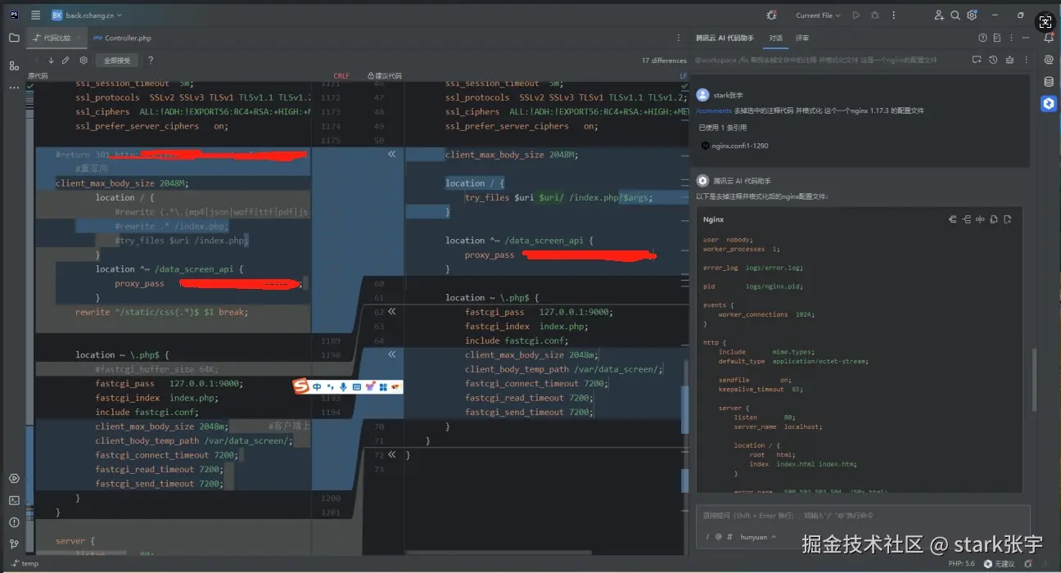Open the AI assistant swirl icon in right sidebar
The height and width of the screenshot is (573, 1061).
coord(1049,60)
